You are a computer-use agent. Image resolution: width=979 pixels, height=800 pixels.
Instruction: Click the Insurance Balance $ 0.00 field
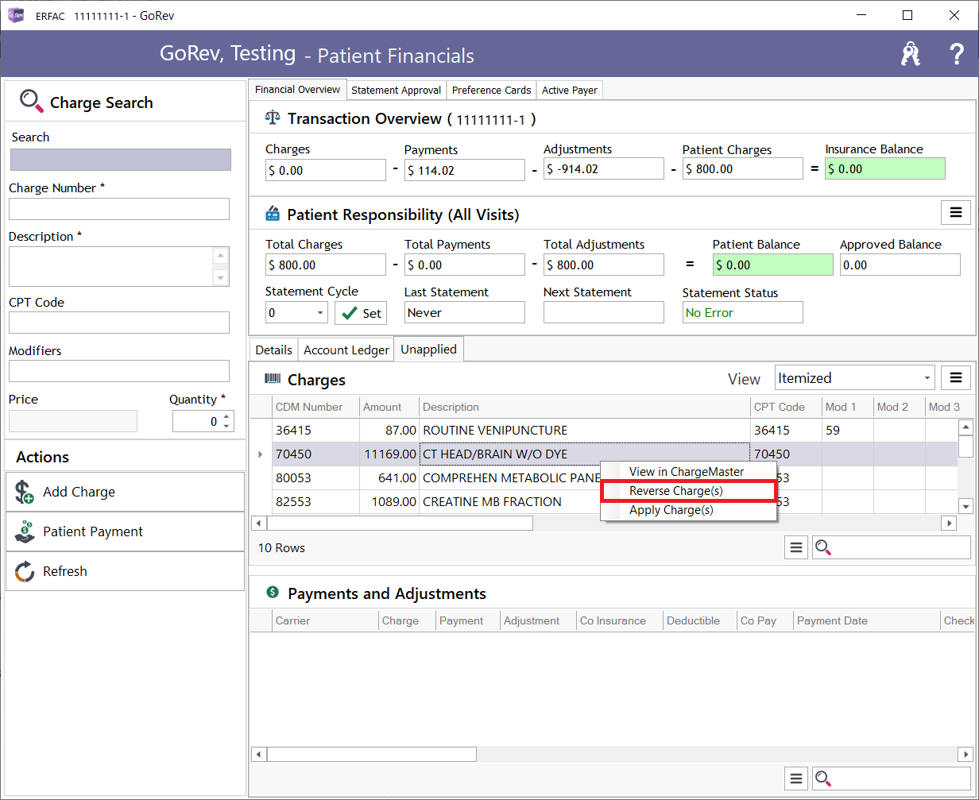coord(885,169)
